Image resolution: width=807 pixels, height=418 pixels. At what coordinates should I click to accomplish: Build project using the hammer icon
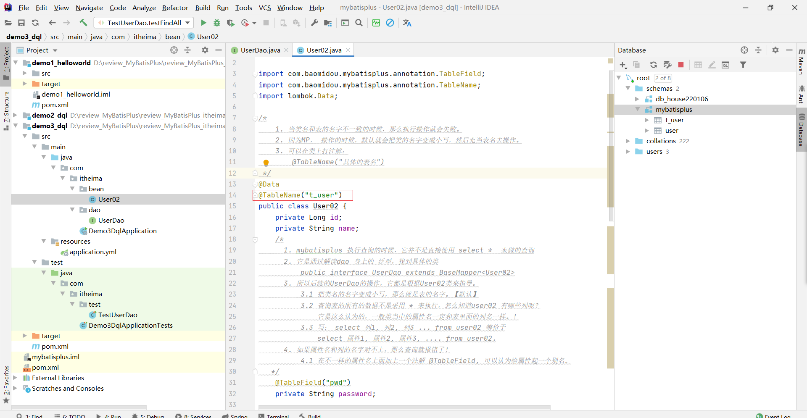point(83,23)
